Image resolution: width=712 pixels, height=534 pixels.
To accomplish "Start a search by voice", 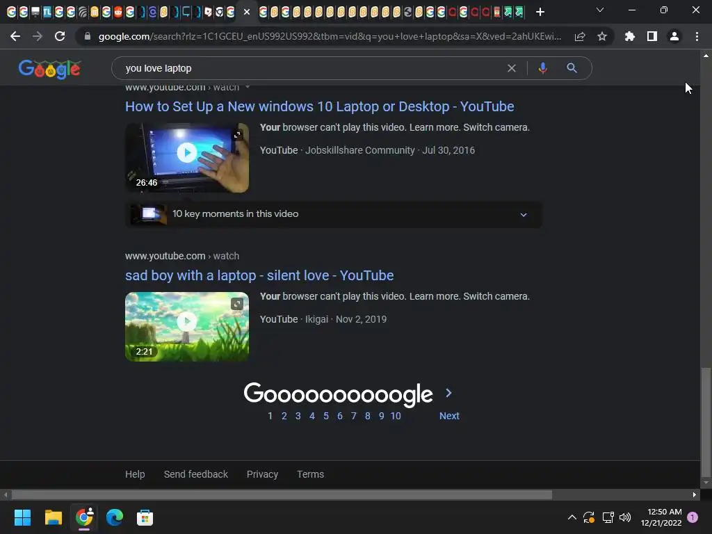I will (542, 68).
